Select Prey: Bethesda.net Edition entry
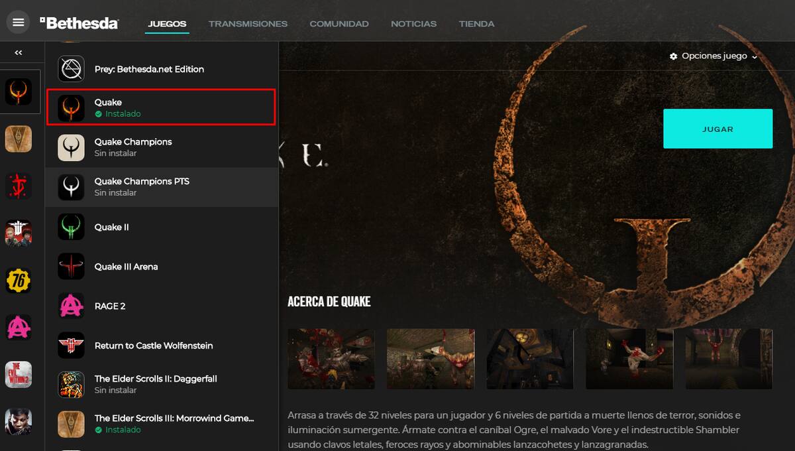The width and height of the screenshot is (795, 451). pyautogui.click(x=162, y=69)
